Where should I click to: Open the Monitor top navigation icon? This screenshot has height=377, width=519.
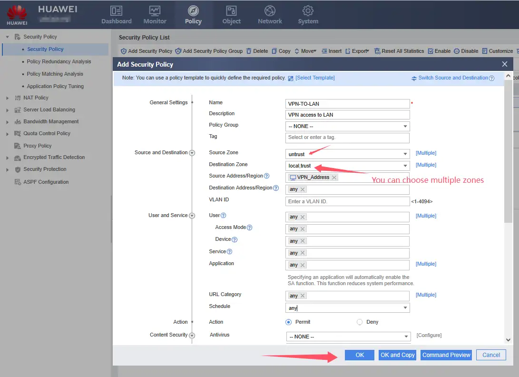tap(155, 11)
